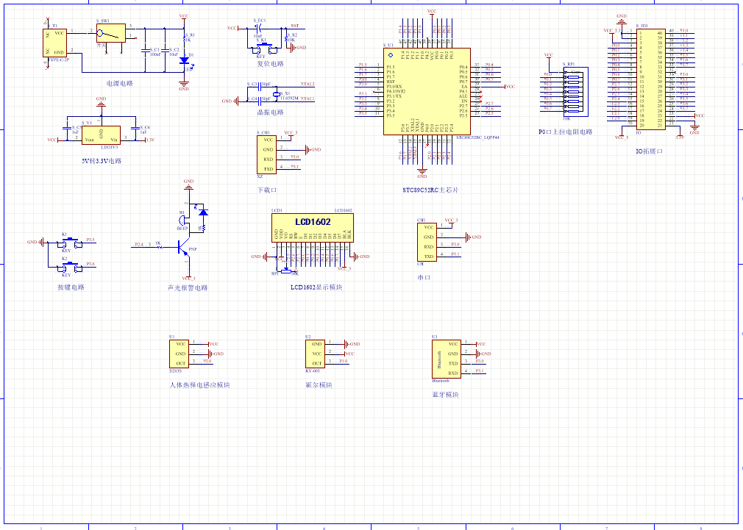Click the S_X1 11.0592M crystal oscillator
Screen dimensions: 743x530
coord(277,93)
